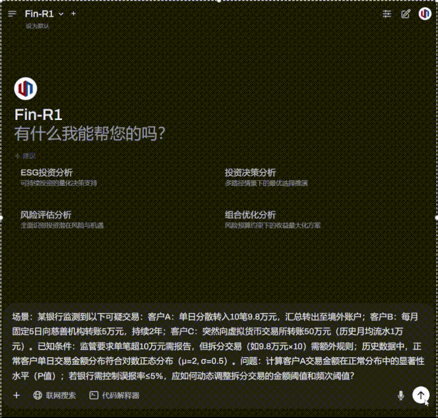Screen dimensions: 438x418
Task: Click the 多路径情景下的最优选择推演 subtitle
Action: [266, 183]
